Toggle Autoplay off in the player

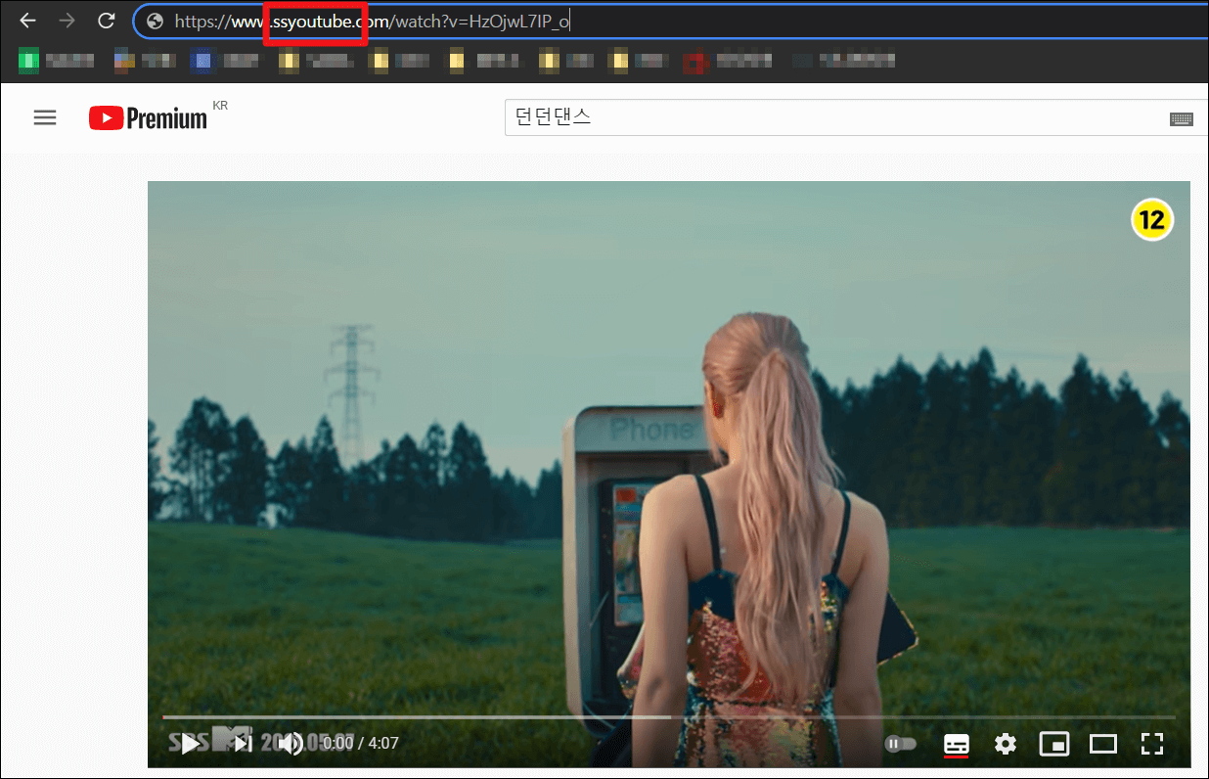(900, 743)
